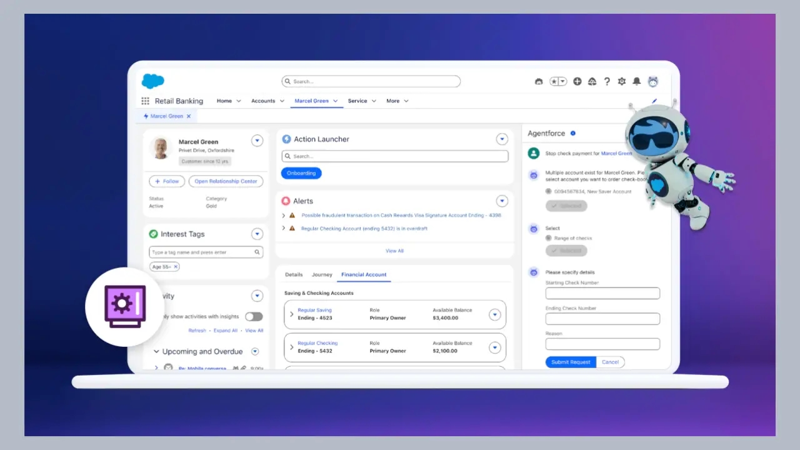Click the Expand All activity link
This screenshot has width=800, height=450.
tap(226, 331)
